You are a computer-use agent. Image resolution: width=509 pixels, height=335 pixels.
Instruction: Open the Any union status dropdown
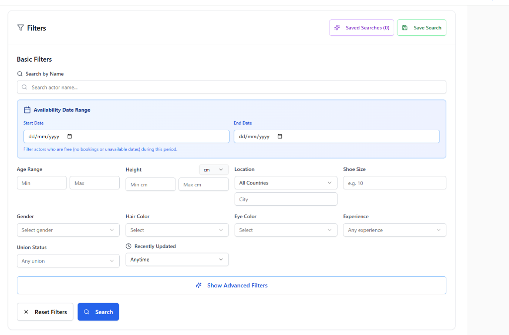68,261
